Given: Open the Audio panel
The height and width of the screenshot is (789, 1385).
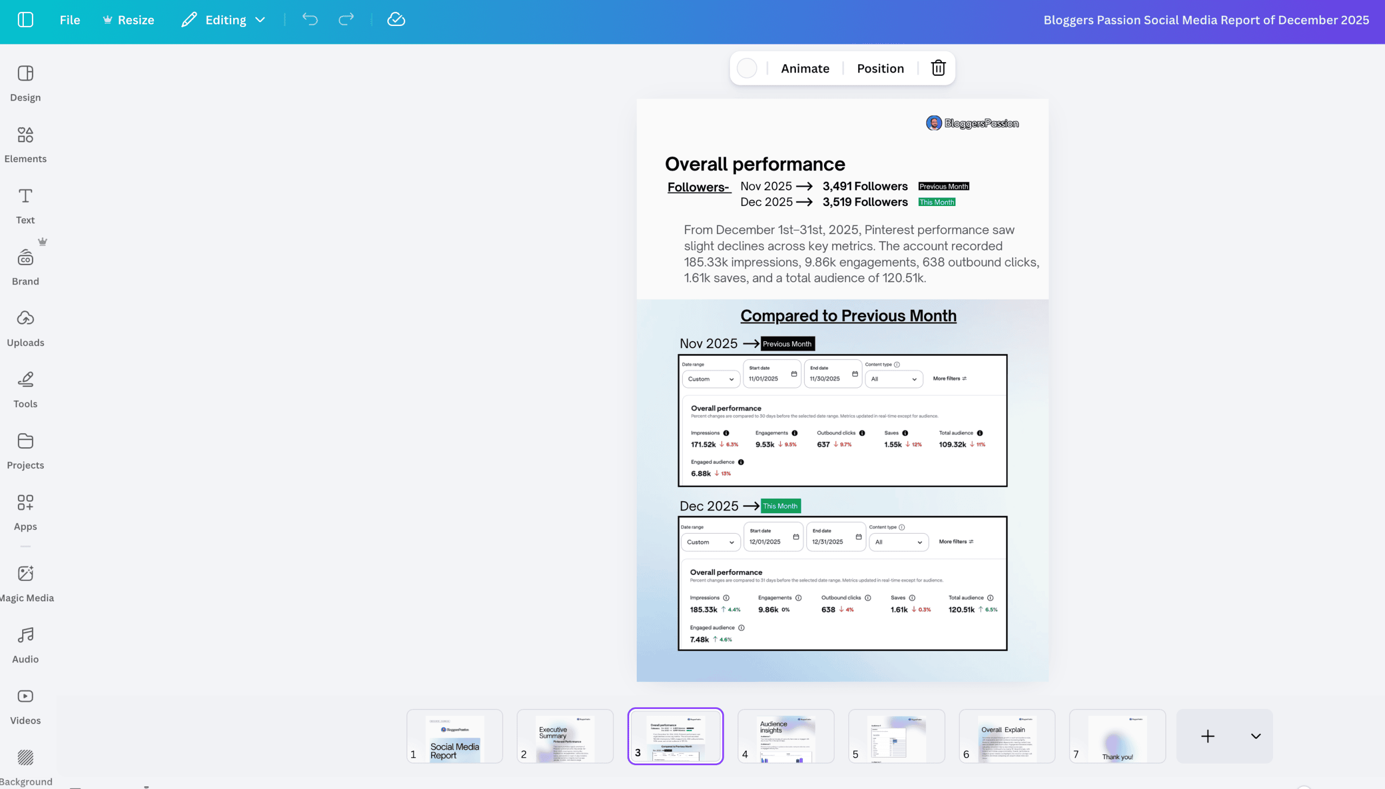Looking at the screenshot, I should (x=25, y=644).
